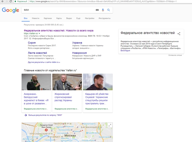Reload the page with the refresh icon

[x=11, y=1]
